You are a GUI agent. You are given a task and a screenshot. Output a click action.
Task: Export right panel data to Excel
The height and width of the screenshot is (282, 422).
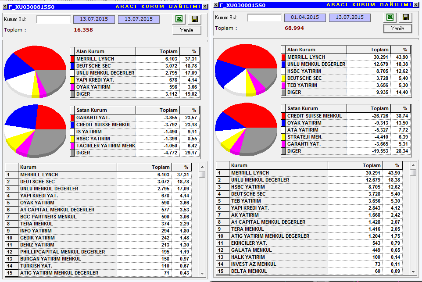(x=390, y=17)
